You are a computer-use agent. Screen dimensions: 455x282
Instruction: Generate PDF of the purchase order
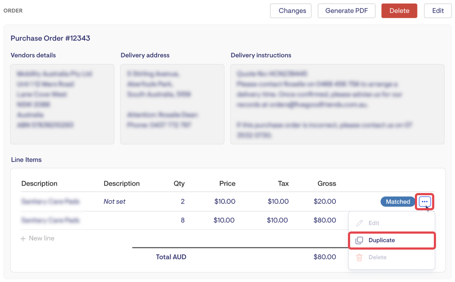click(x=346, y=11)
